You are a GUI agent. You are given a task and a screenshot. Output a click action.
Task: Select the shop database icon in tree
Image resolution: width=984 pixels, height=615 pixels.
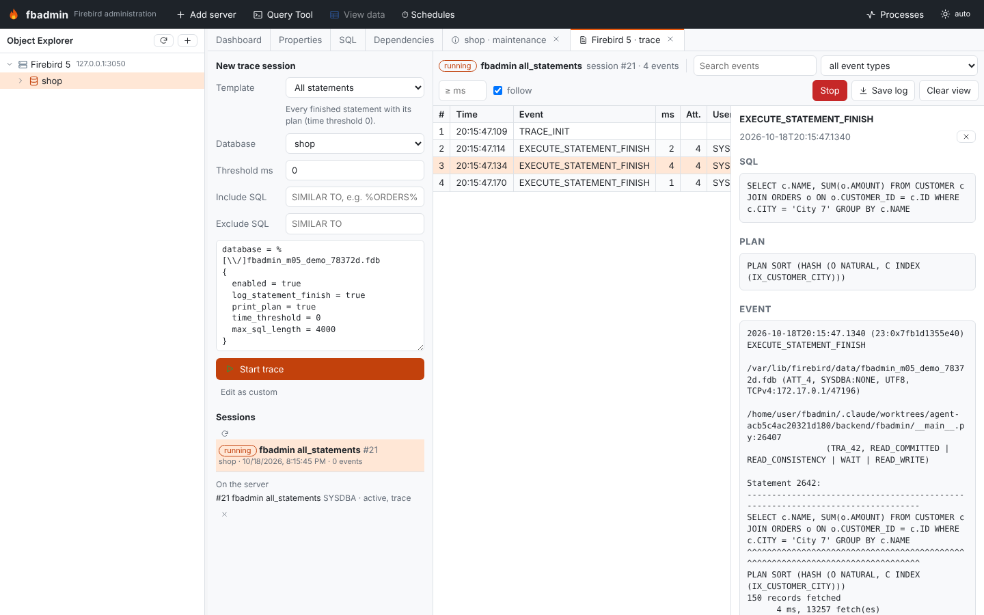coord(33,81)
